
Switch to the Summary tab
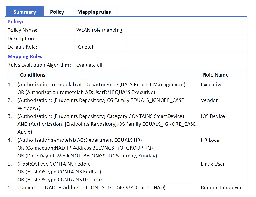click(x=25, y=12)
